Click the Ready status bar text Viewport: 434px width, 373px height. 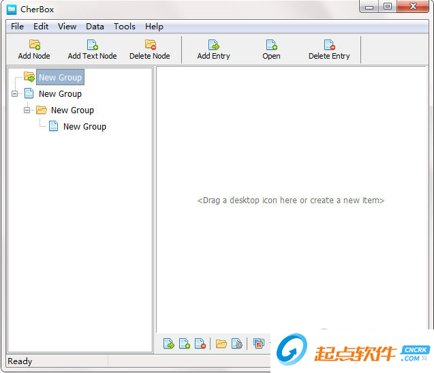[20, 361]
